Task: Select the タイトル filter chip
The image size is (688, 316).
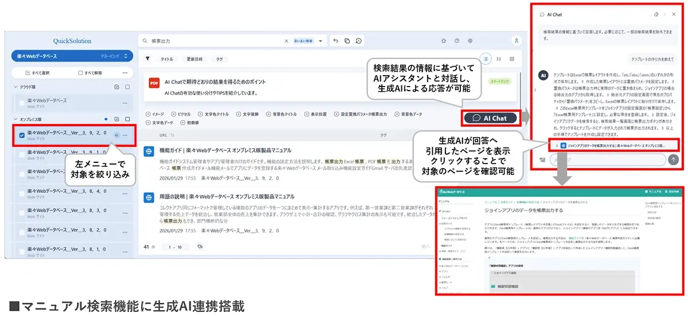Action: 166,59
